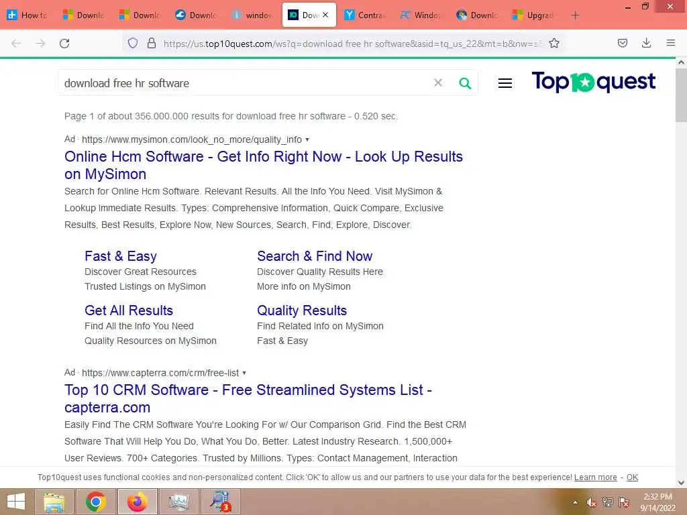Go forward to next page
Image resolution: width=687 pixels, height=515 pixels.
pos(40,44)
